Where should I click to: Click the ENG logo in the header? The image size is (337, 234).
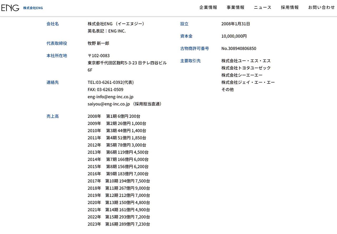pos(10,8)
